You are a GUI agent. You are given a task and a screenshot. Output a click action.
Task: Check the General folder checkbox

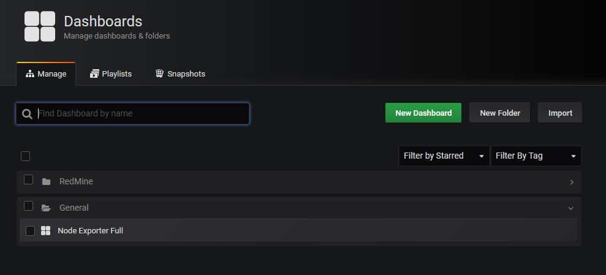(x=29, y=206)
